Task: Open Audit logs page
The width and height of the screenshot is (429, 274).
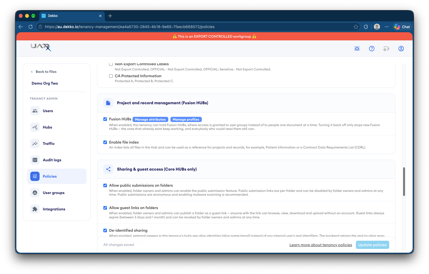Action: (57, 160)
